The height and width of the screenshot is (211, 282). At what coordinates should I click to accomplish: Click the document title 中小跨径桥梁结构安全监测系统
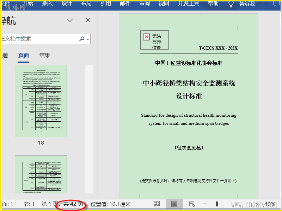tap(189, 83)
